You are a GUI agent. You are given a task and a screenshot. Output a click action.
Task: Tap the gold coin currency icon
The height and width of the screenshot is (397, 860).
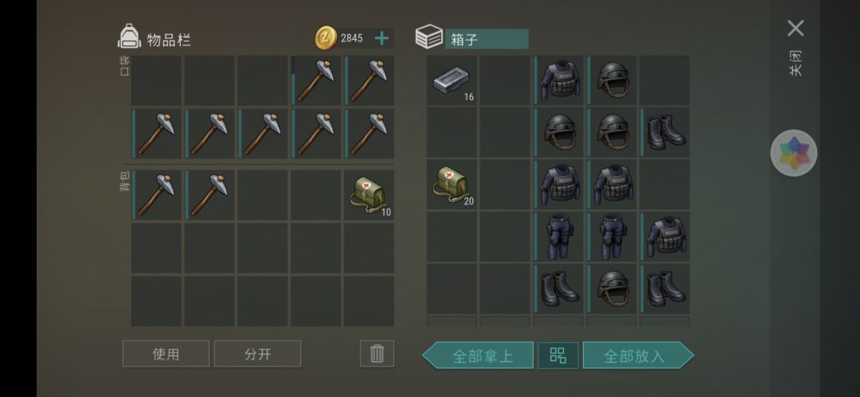tap(326, 38)
